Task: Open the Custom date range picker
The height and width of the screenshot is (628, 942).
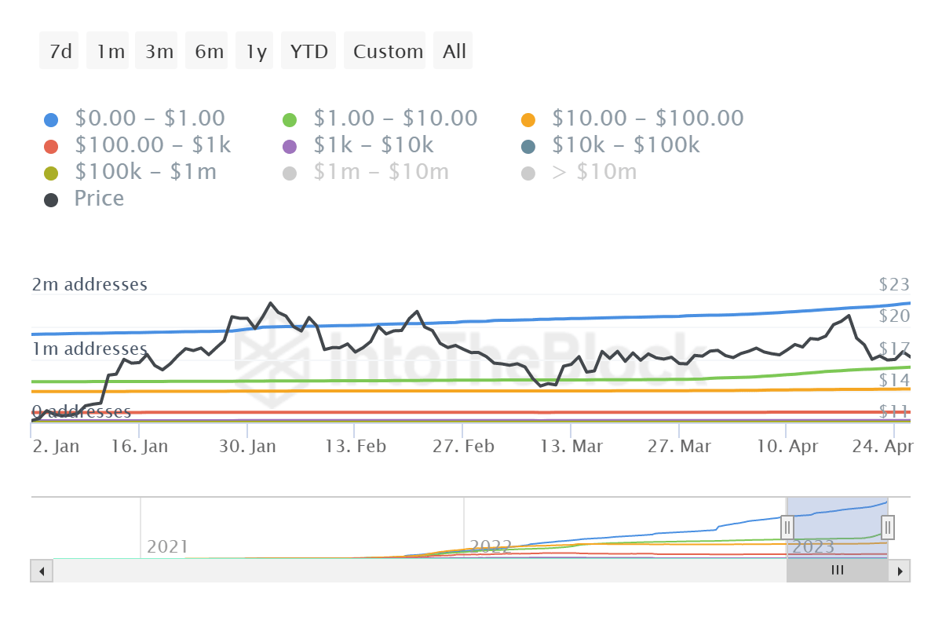Action: tap(388, 52)
